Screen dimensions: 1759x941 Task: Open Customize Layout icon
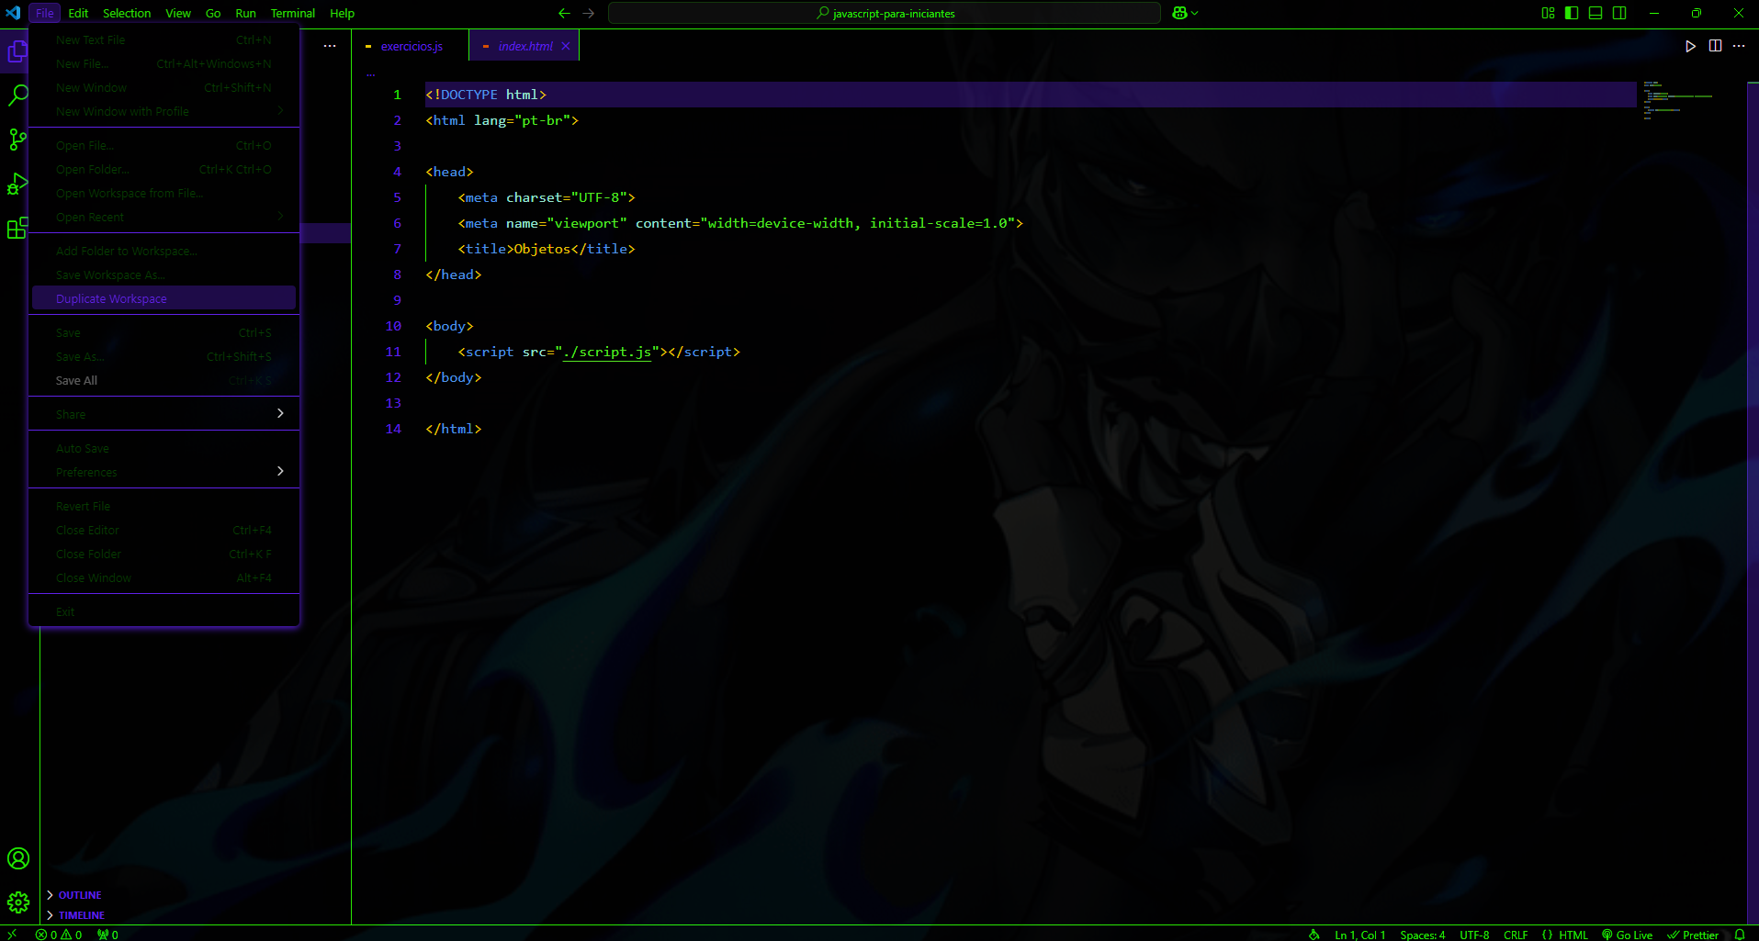point(1548,13)
